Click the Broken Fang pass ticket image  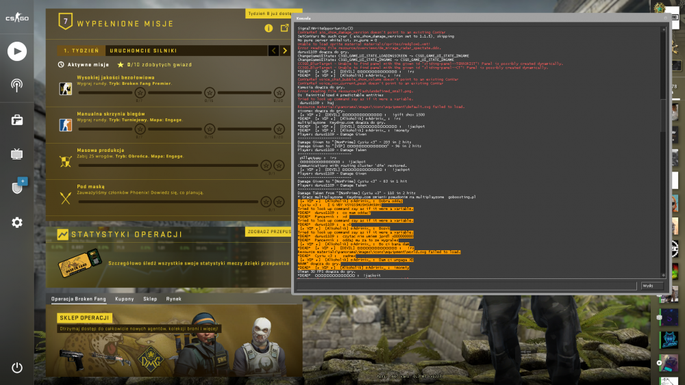click(x=80, y=262)
